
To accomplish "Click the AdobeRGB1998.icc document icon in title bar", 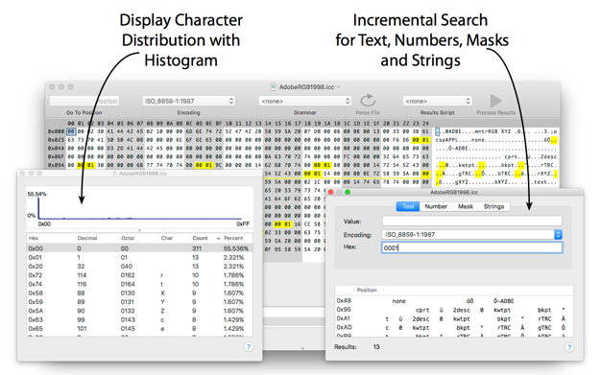I will click(274, 87).
